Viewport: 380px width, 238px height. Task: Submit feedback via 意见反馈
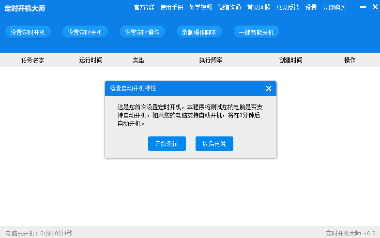pyautogui.click(x=288, y=7)
